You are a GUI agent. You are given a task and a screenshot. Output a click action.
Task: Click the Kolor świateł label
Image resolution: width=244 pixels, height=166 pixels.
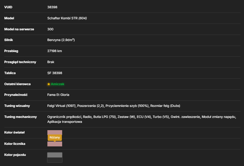point(14,132)
